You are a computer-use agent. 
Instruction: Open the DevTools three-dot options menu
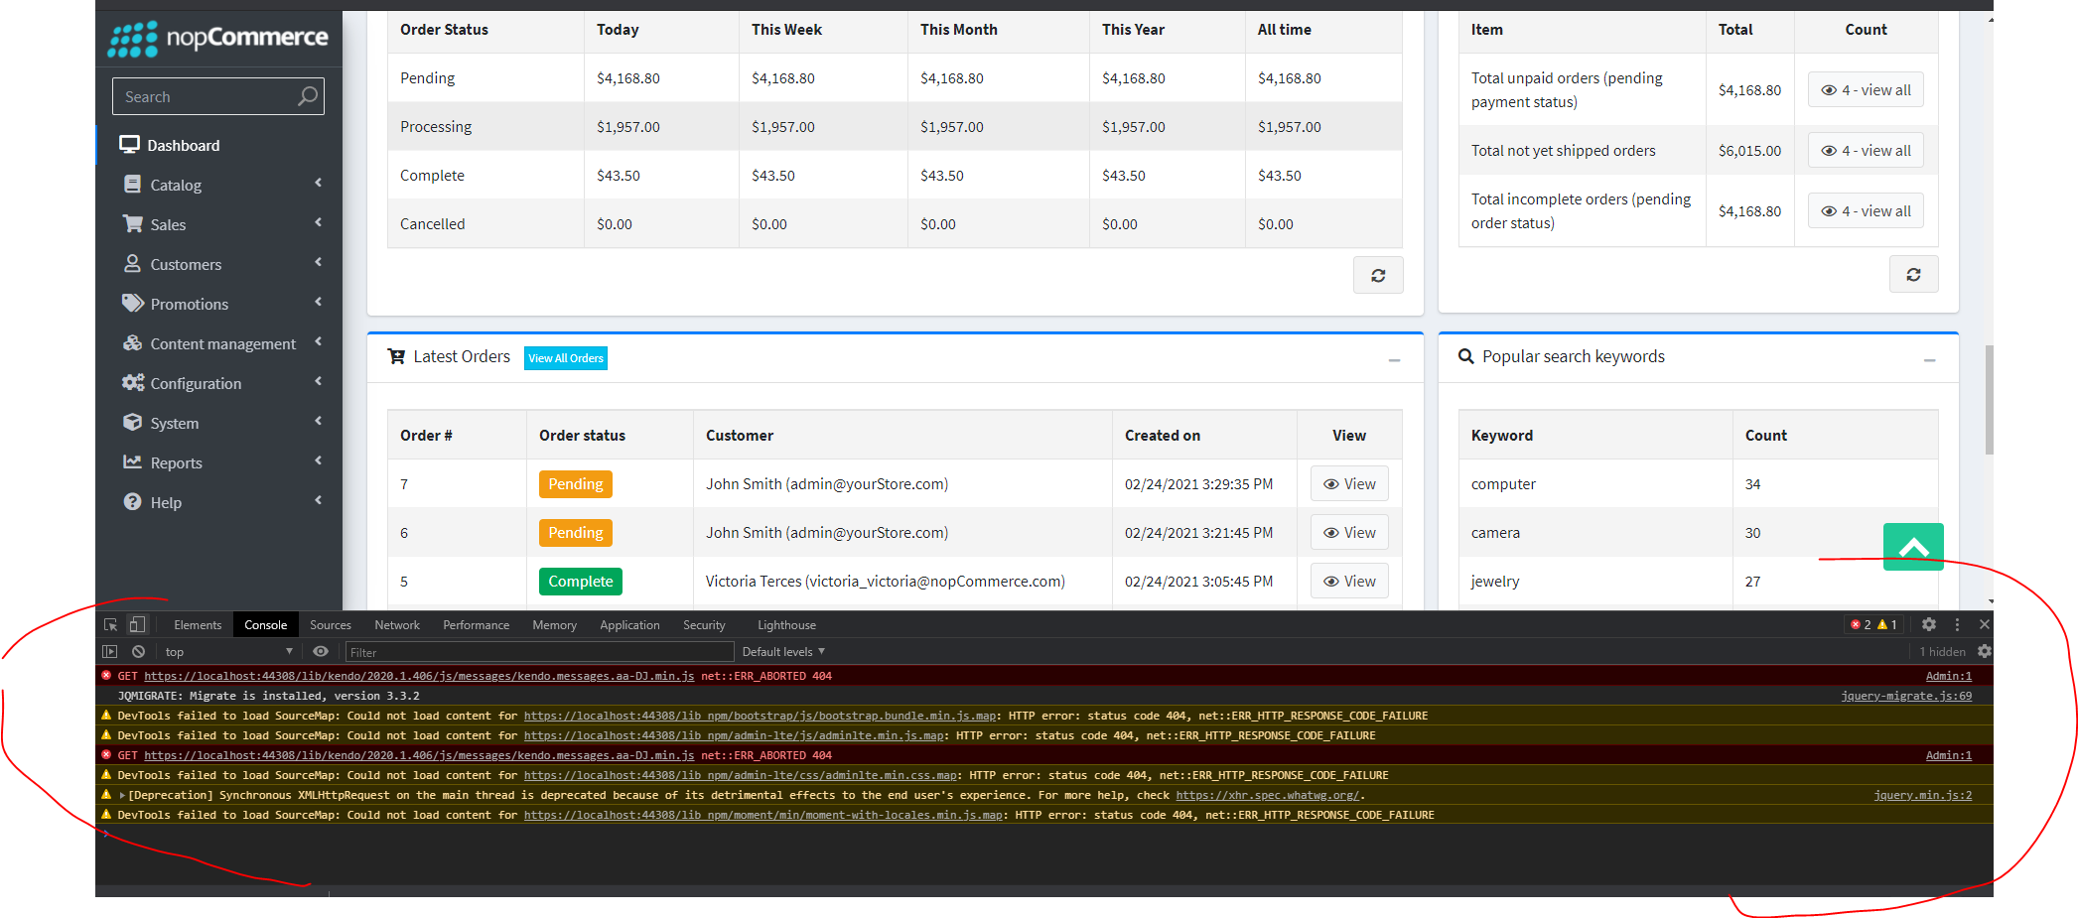[x=1957, y=624]
